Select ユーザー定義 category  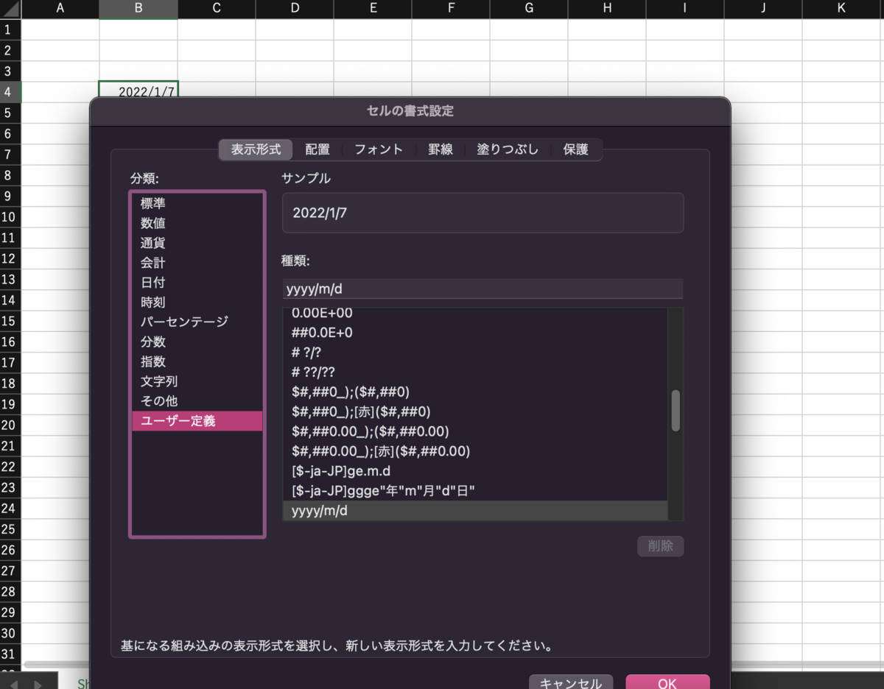[x=197, y=421]
